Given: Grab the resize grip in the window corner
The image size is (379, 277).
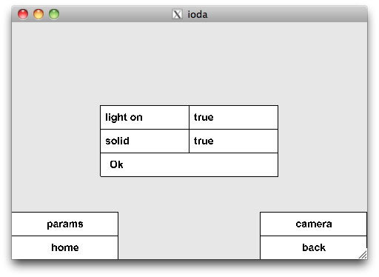Looking at the screenshot, I should click(363, 255).
